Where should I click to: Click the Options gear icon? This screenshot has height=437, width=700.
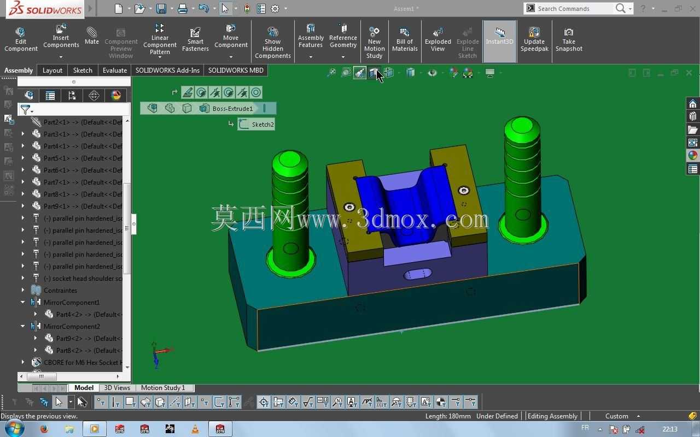point(275,9)
